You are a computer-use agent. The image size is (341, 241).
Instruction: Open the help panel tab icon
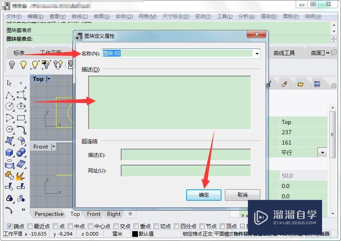(x=317, y=84)
